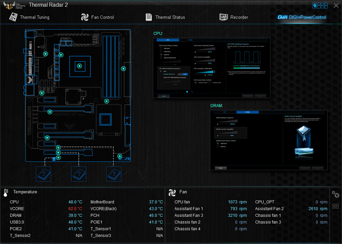Open settings with the double-gear icon
The width and height of the screenshot is (342, 244).
click(336, 194)
